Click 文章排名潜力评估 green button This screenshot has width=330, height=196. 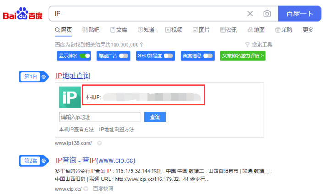coord(243,56)
